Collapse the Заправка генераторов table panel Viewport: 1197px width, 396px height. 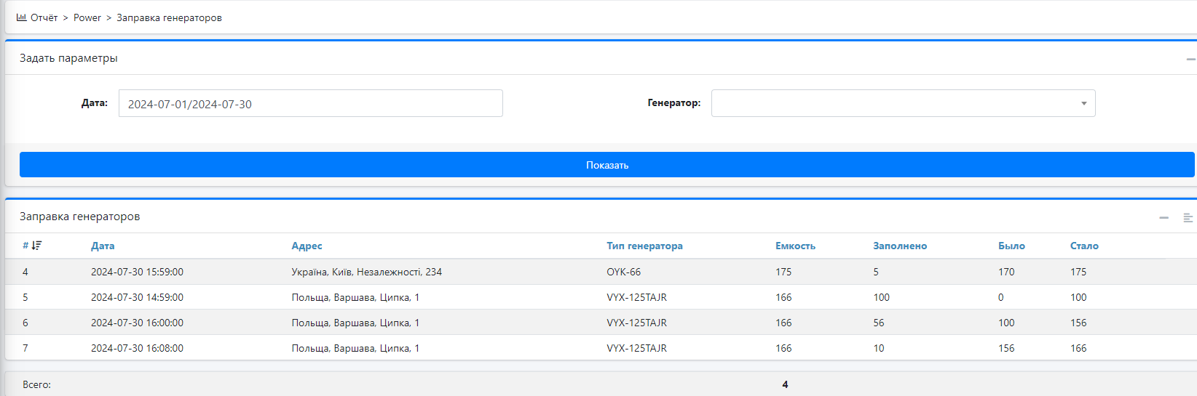click(x=1164, y=217)
